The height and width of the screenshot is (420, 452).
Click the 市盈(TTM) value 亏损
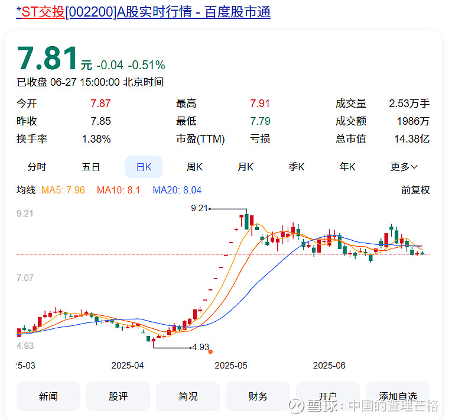point(260,139)
